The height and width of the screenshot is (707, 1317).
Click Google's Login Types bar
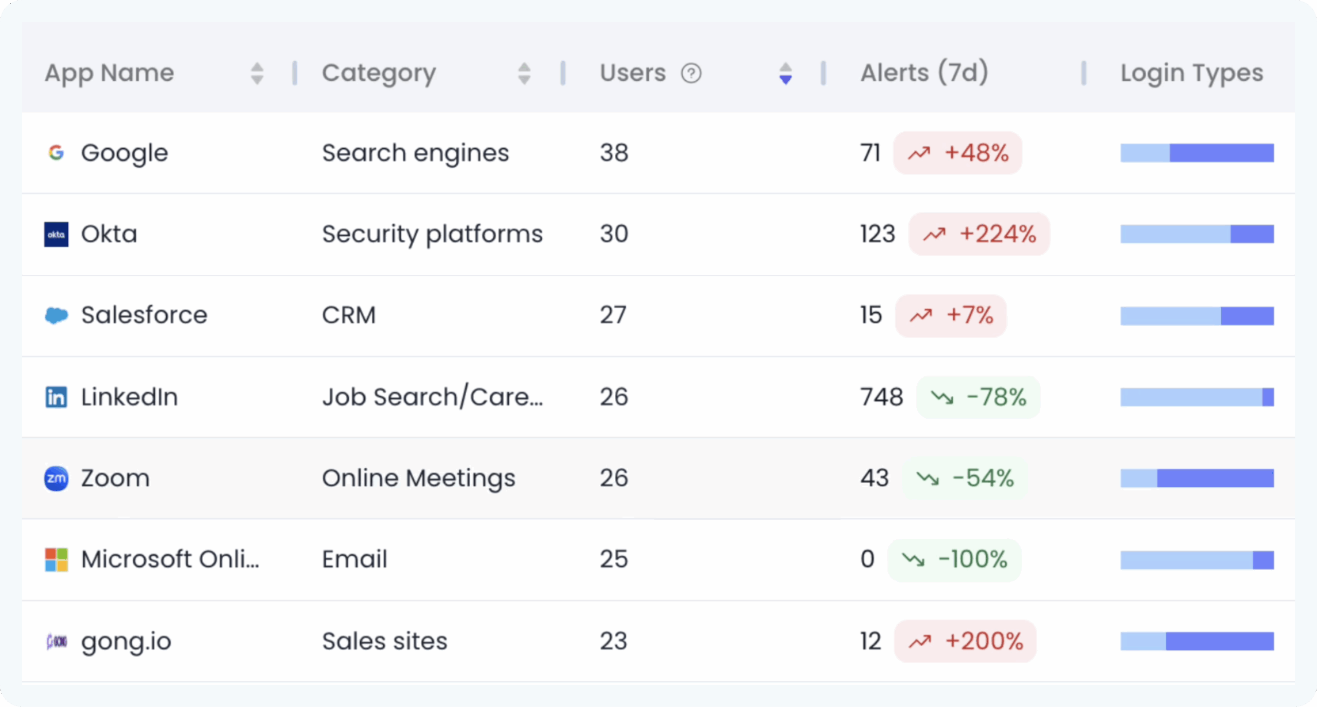click(1197, 153)
